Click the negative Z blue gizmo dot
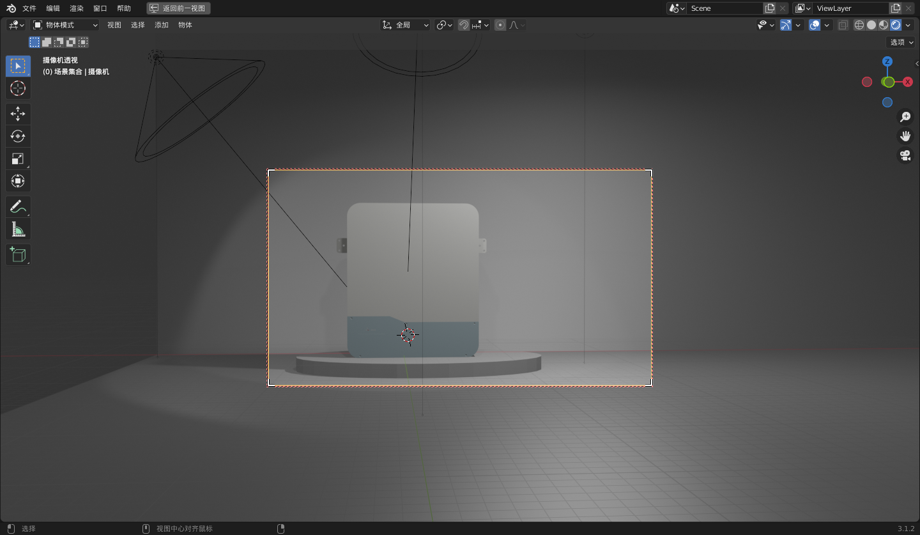 pyautogui.click(x=887, y=102)
